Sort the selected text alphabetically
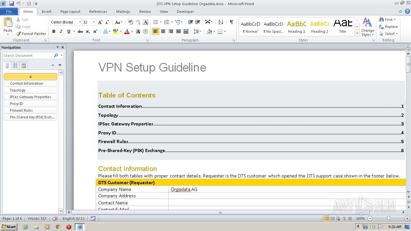 (x=221, y=22)
